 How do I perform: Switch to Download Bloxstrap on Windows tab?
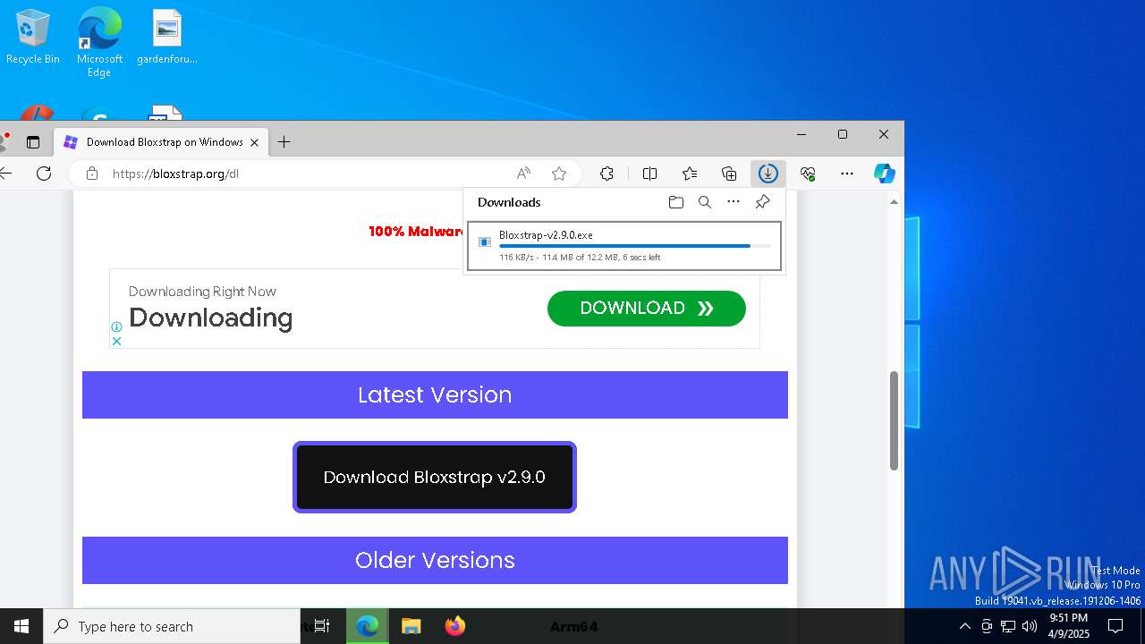(161, 142)
